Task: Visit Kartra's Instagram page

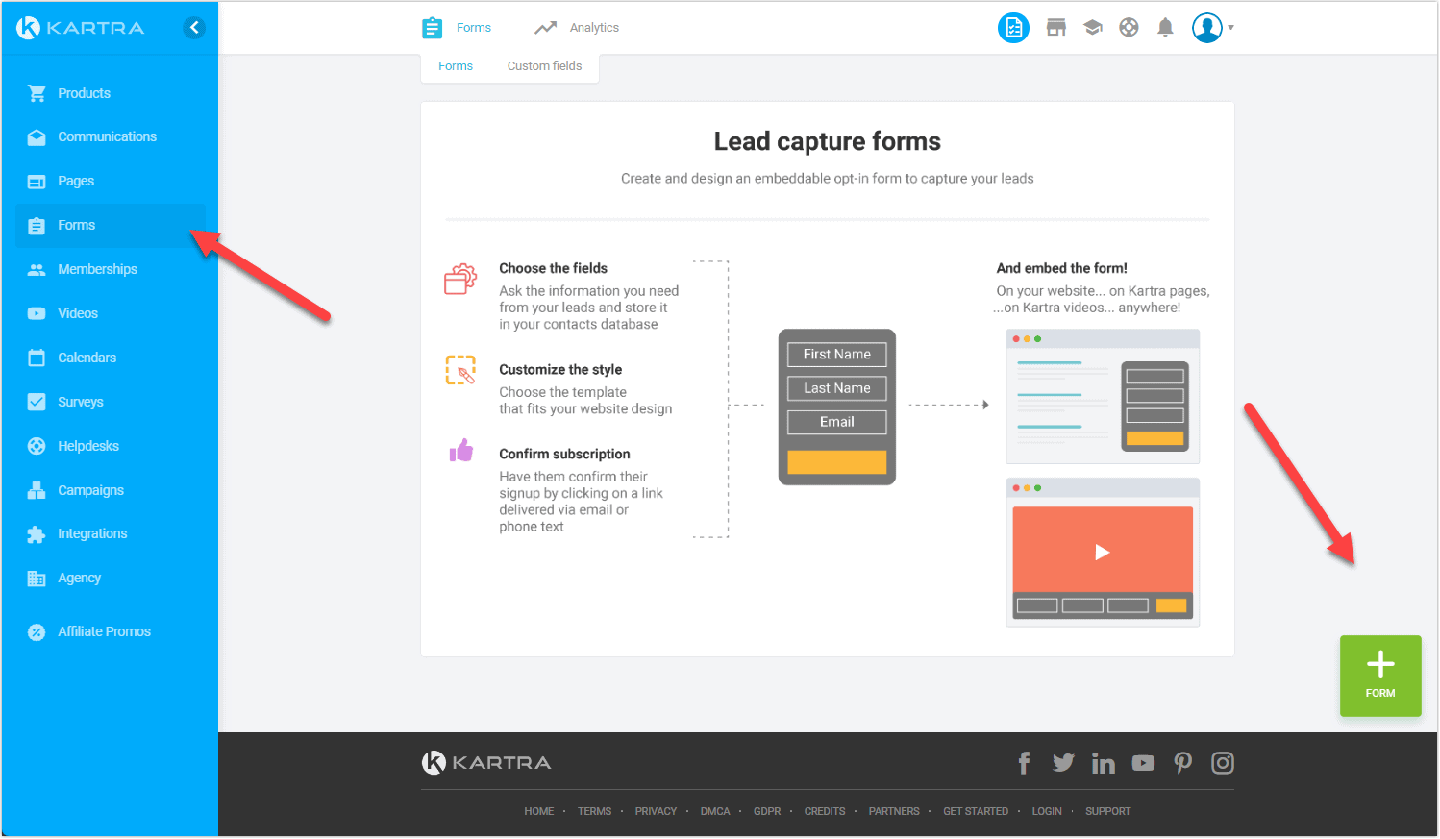Action: pyautogui.click(x=1223, y=763)
